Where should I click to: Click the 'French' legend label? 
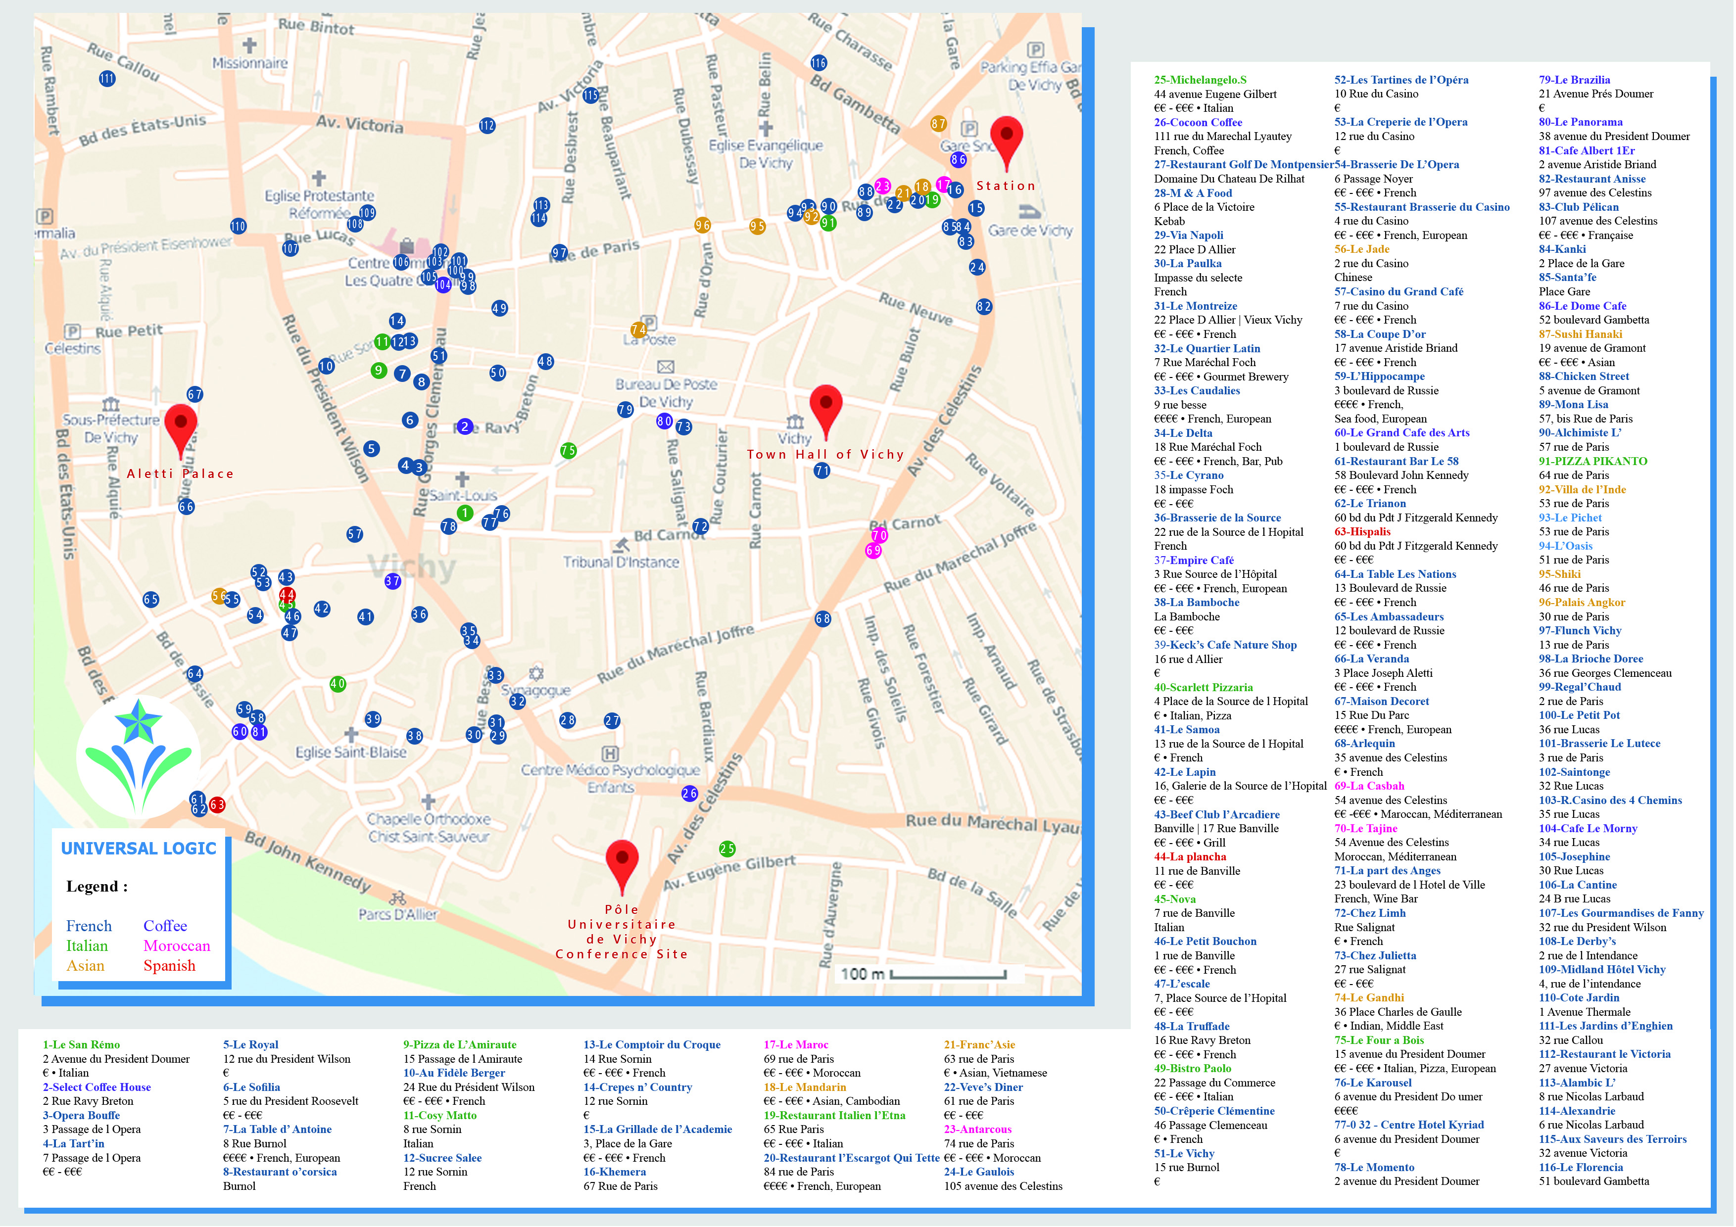(89, 926)
